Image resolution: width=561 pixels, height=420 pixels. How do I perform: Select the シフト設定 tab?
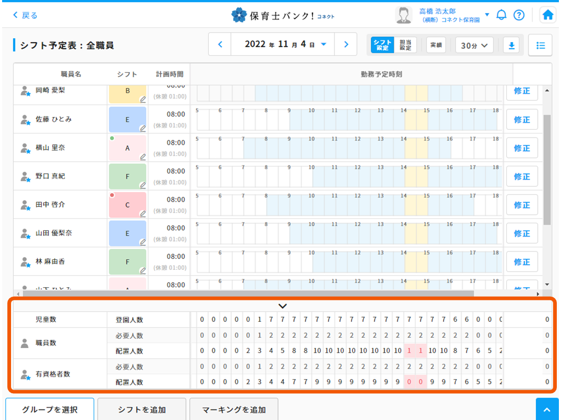(383, 45)
